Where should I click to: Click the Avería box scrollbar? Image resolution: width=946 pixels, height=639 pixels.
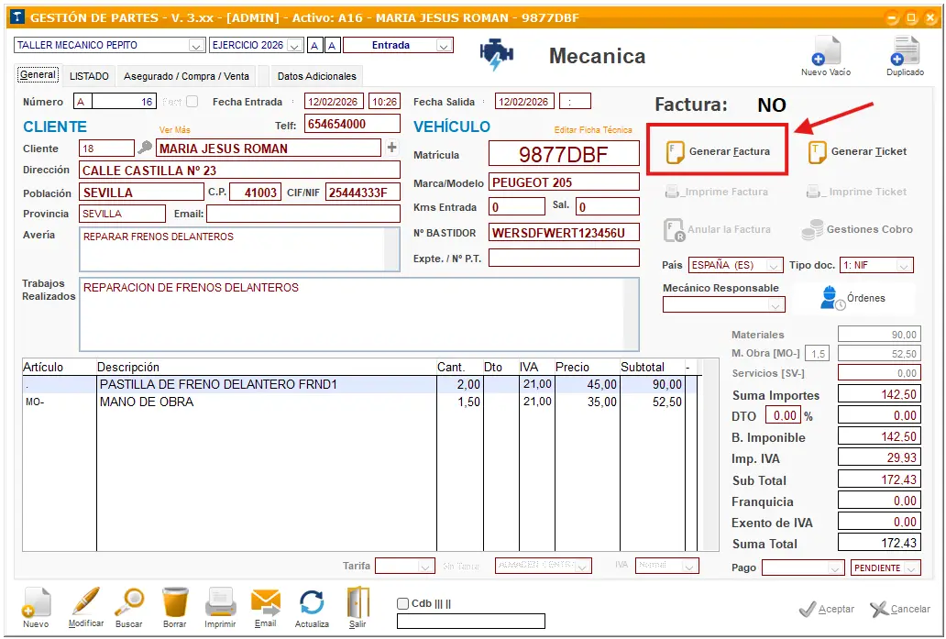[x=391, y=249]
